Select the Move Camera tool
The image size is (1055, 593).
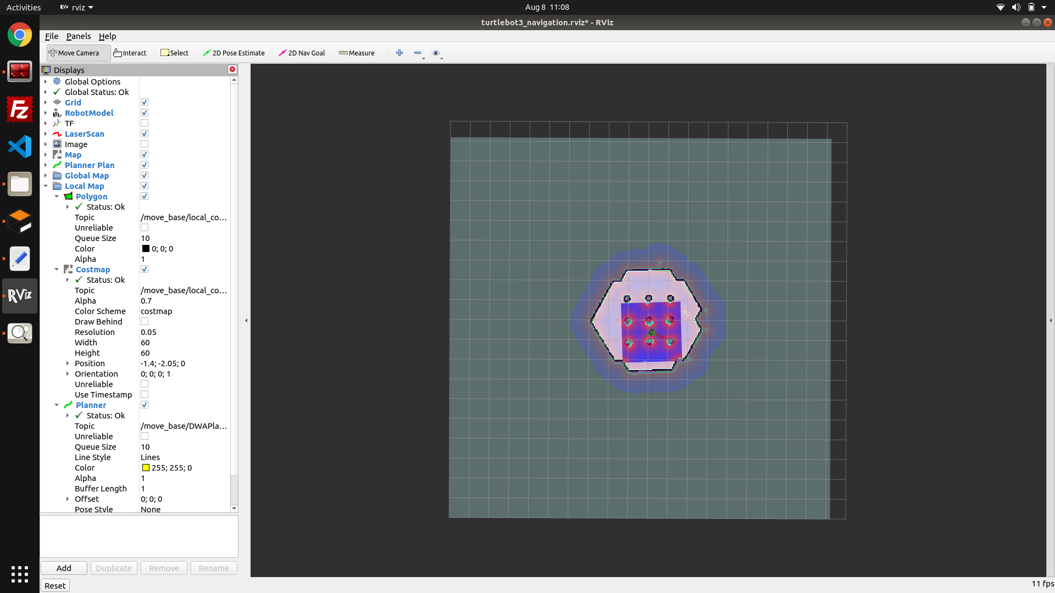[x=78, y=53]
